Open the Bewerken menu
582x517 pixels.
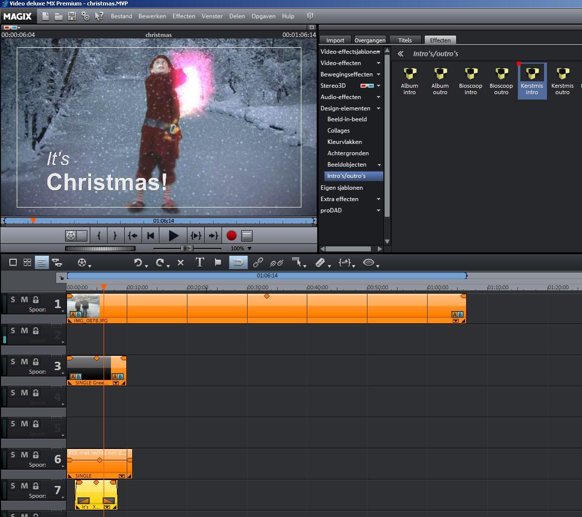pos(152,16)
